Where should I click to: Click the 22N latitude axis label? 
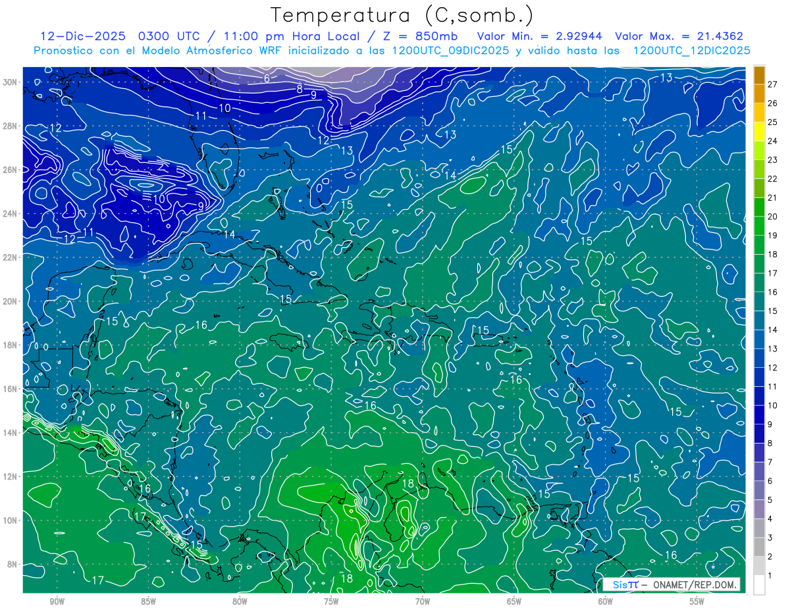pos(10,257)
